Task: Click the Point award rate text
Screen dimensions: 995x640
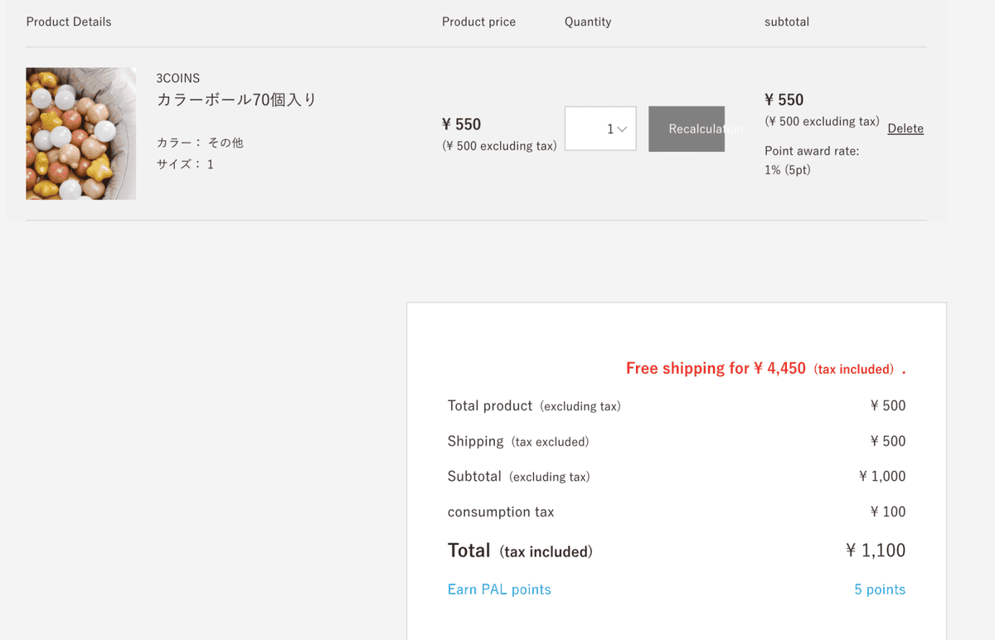Action: [812, 151]
